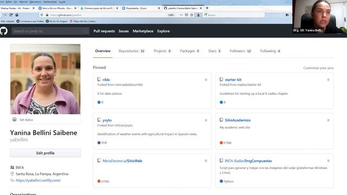
Task: Open the yabellini.netlify.com website link
Action: (38, 180)
